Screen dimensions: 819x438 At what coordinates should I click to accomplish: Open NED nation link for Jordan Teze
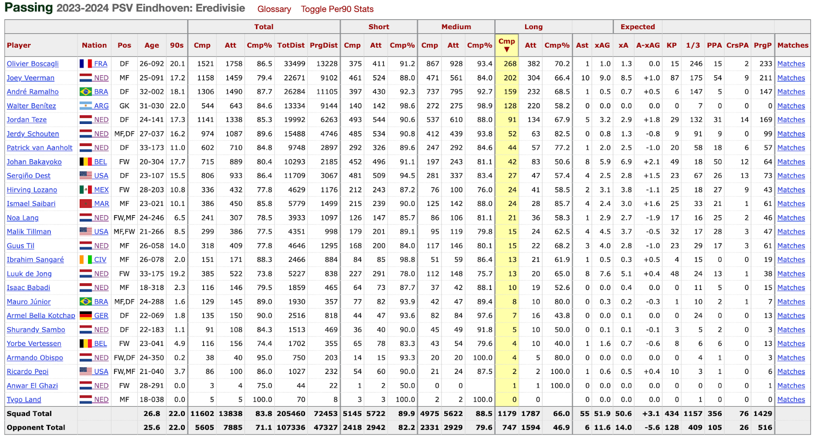point(101,119)
